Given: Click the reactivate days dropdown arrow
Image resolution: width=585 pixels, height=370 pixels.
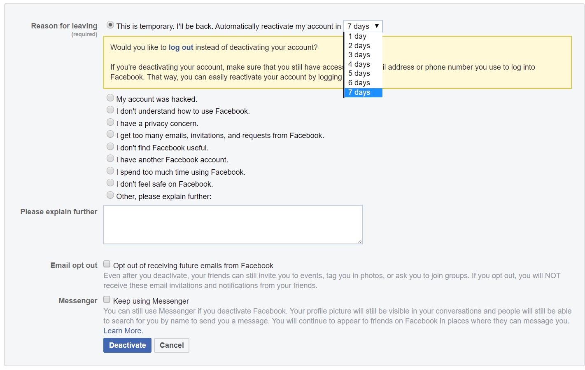Looking at the screenshot, I should point(376,26).
